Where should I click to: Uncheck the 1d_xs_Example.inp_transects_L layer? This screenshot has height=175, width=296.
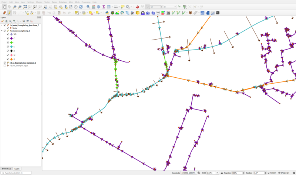point(5,63)
